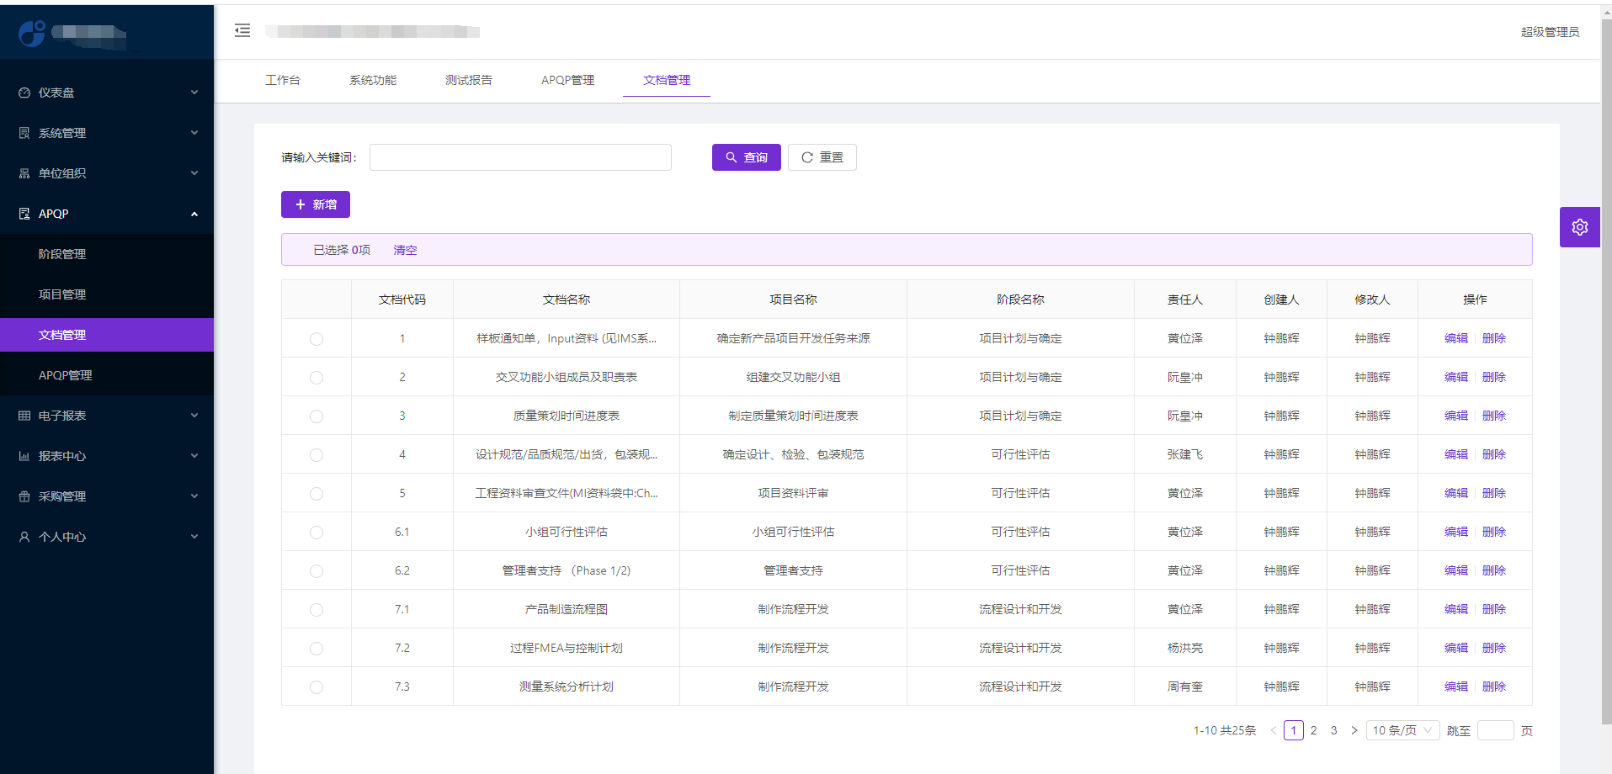Select the radio button for document 设计规范/品质规范
Image resolution: width=1612 pixels, height=774 pixels.
pos(316,454)
